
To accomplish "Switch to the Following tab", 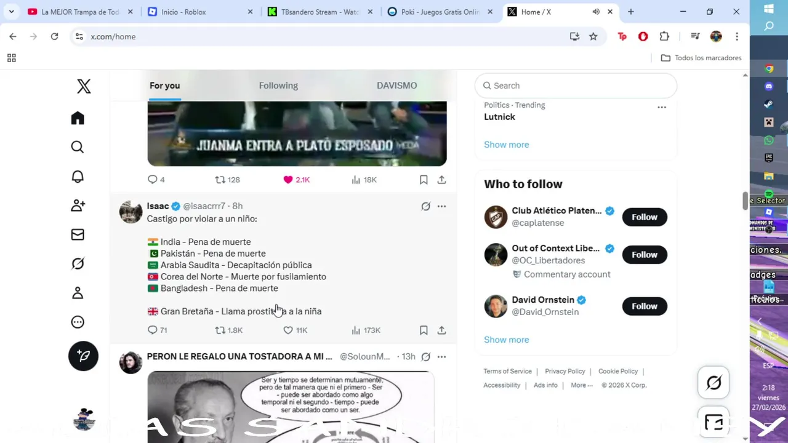I will (x=278, y=86).
